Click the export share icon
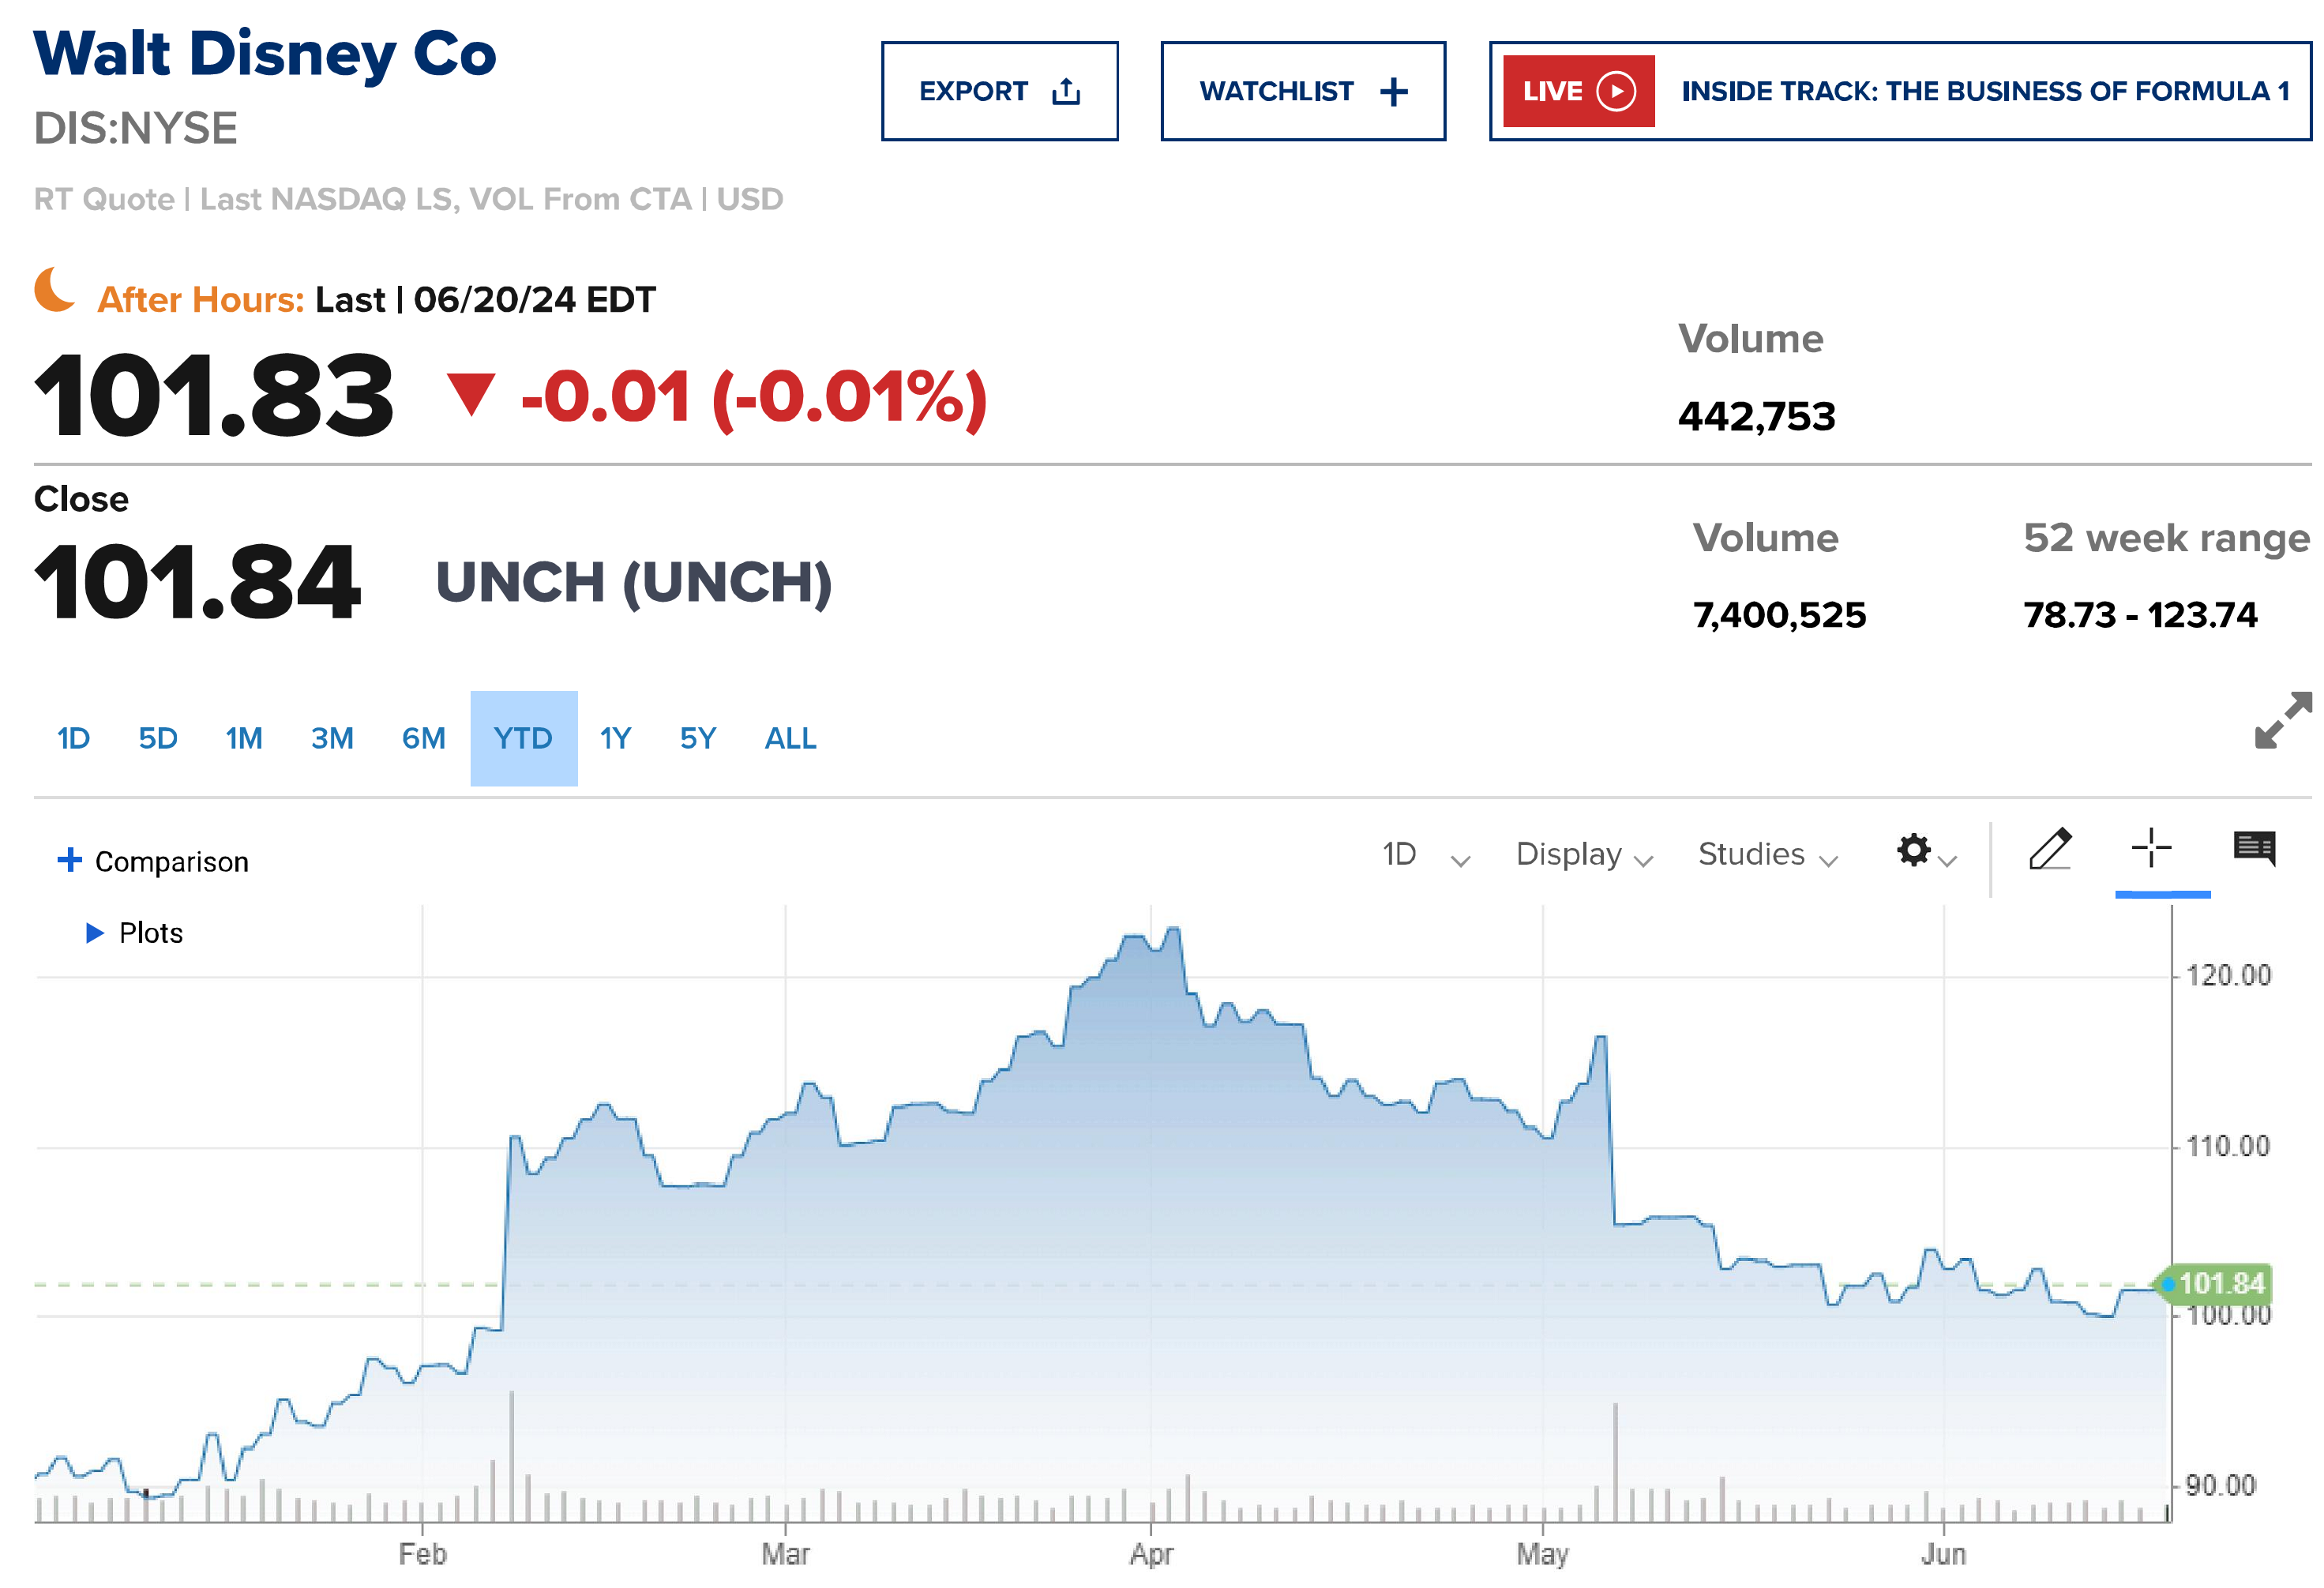Image resolution: width=2324 pixels, height=1588 pixels. (x=1066, y=92)
